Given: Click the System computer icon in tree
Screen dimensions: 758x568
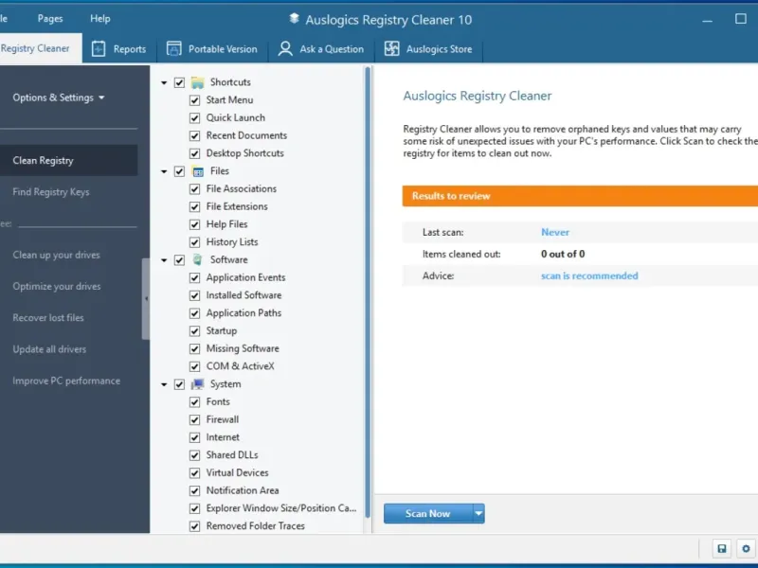Looking at the screenshot, I should click(197, 384).
